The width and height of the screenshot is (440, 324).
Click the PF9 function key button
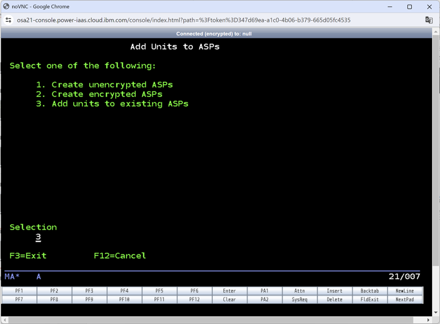(89, 299)
